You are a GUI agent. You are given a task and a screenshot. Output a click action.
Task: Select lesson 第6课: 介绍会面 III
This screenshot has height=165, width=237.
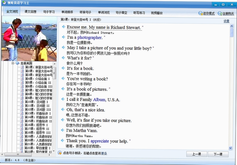[39, 86]
